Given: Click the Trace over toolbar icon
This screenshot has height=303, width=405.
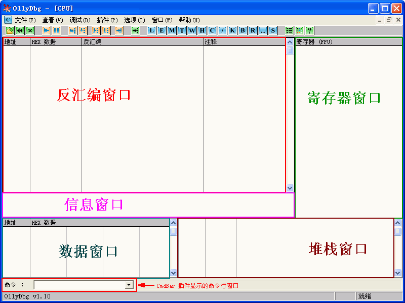Looking at the screenshot, I should click(106, 31).
